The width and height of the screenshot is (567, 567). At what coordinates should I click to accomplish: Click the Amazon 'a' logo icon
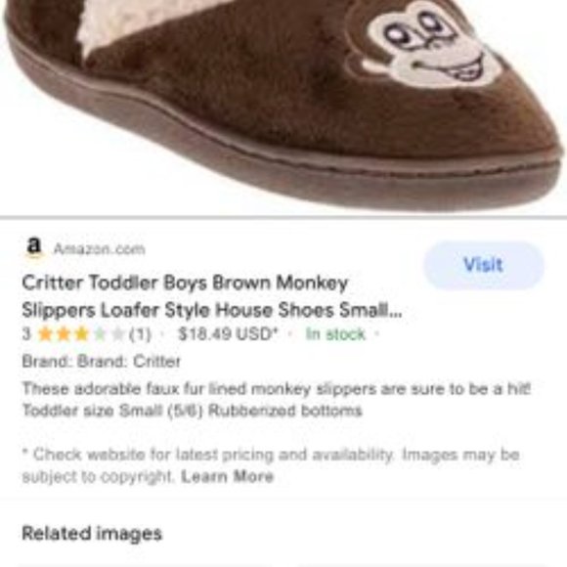pyautogui.click(x=34, y=247)
